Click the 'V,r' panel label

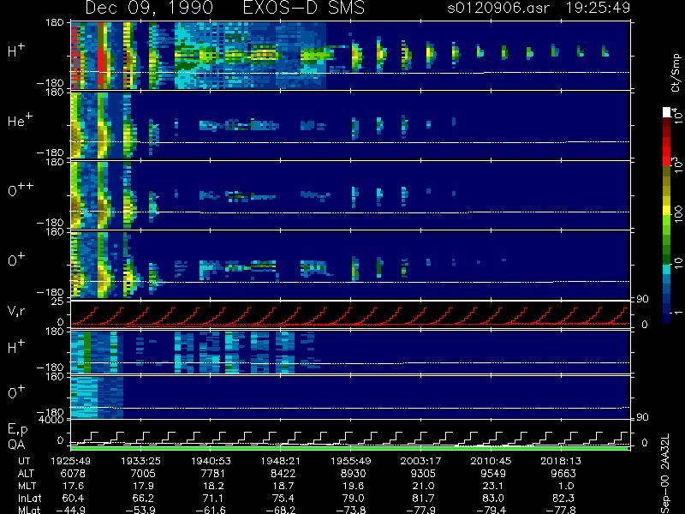coord(16,311)
